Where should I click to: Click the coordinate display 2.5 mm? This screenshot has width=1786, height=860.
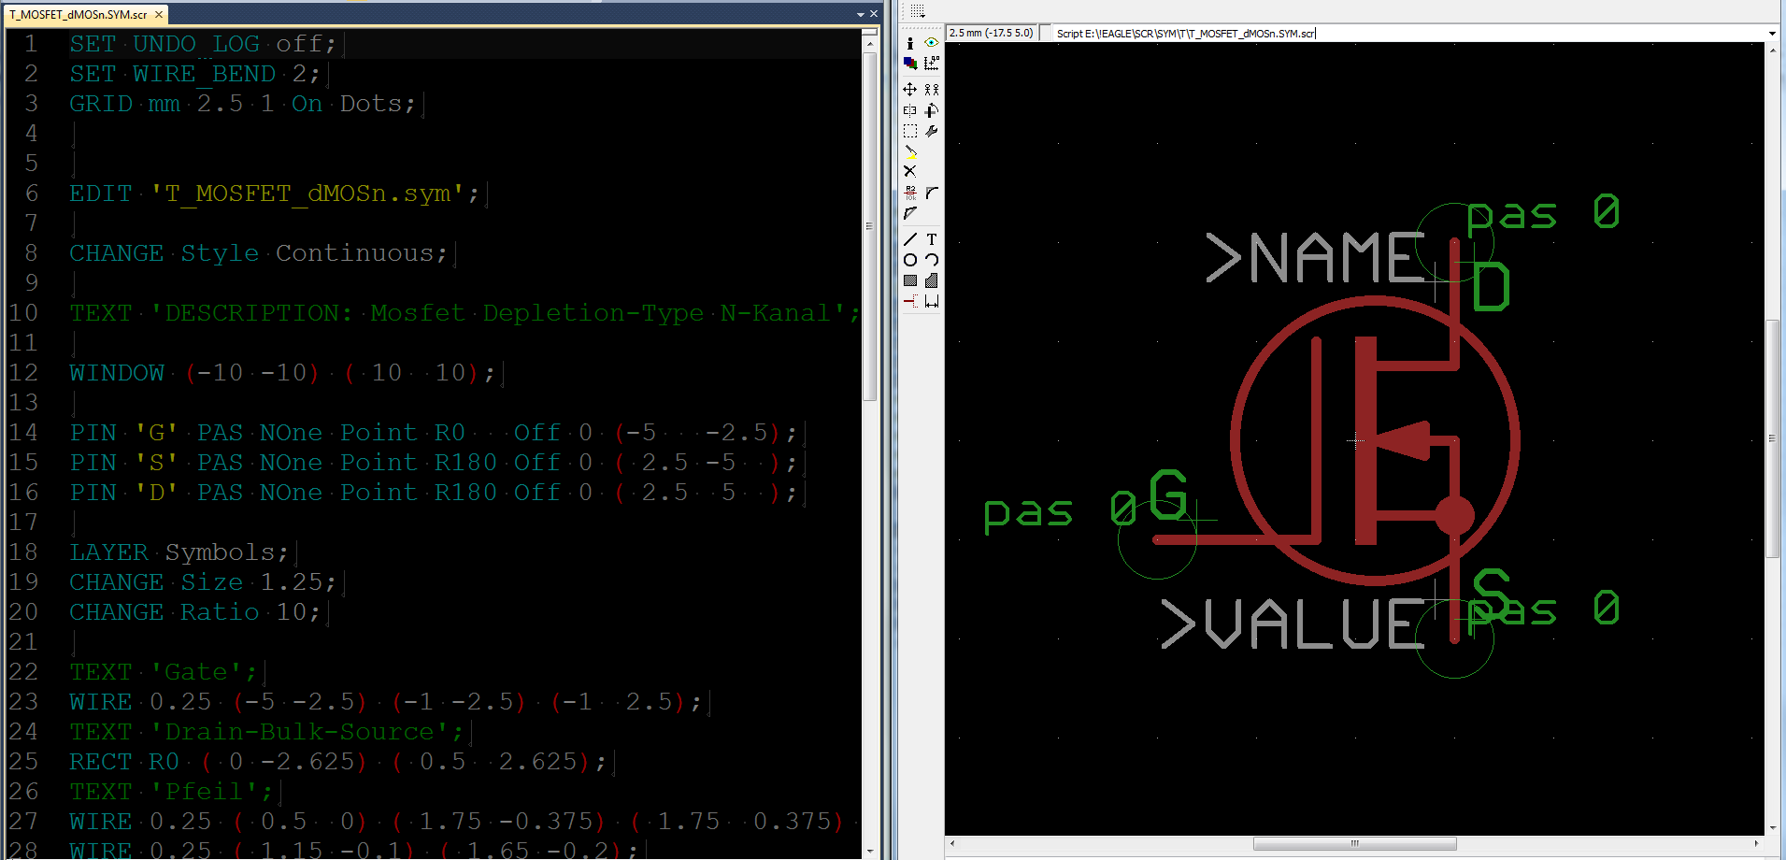pos(992,33)
